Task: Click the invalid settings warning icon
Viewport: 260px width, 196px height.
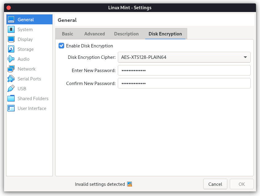Action: pyautogui.click(x=129, y=184)
